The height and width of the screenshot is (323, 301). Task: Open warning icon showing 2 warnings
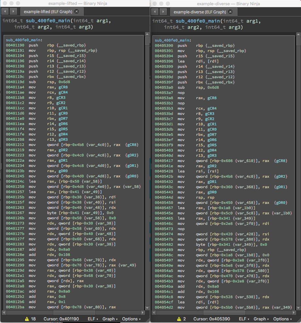[181, 319]
